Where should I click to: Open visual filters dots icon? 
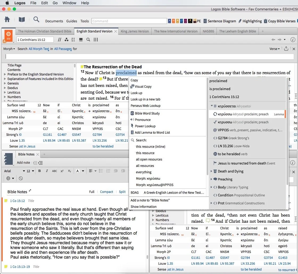coord(66,40)
